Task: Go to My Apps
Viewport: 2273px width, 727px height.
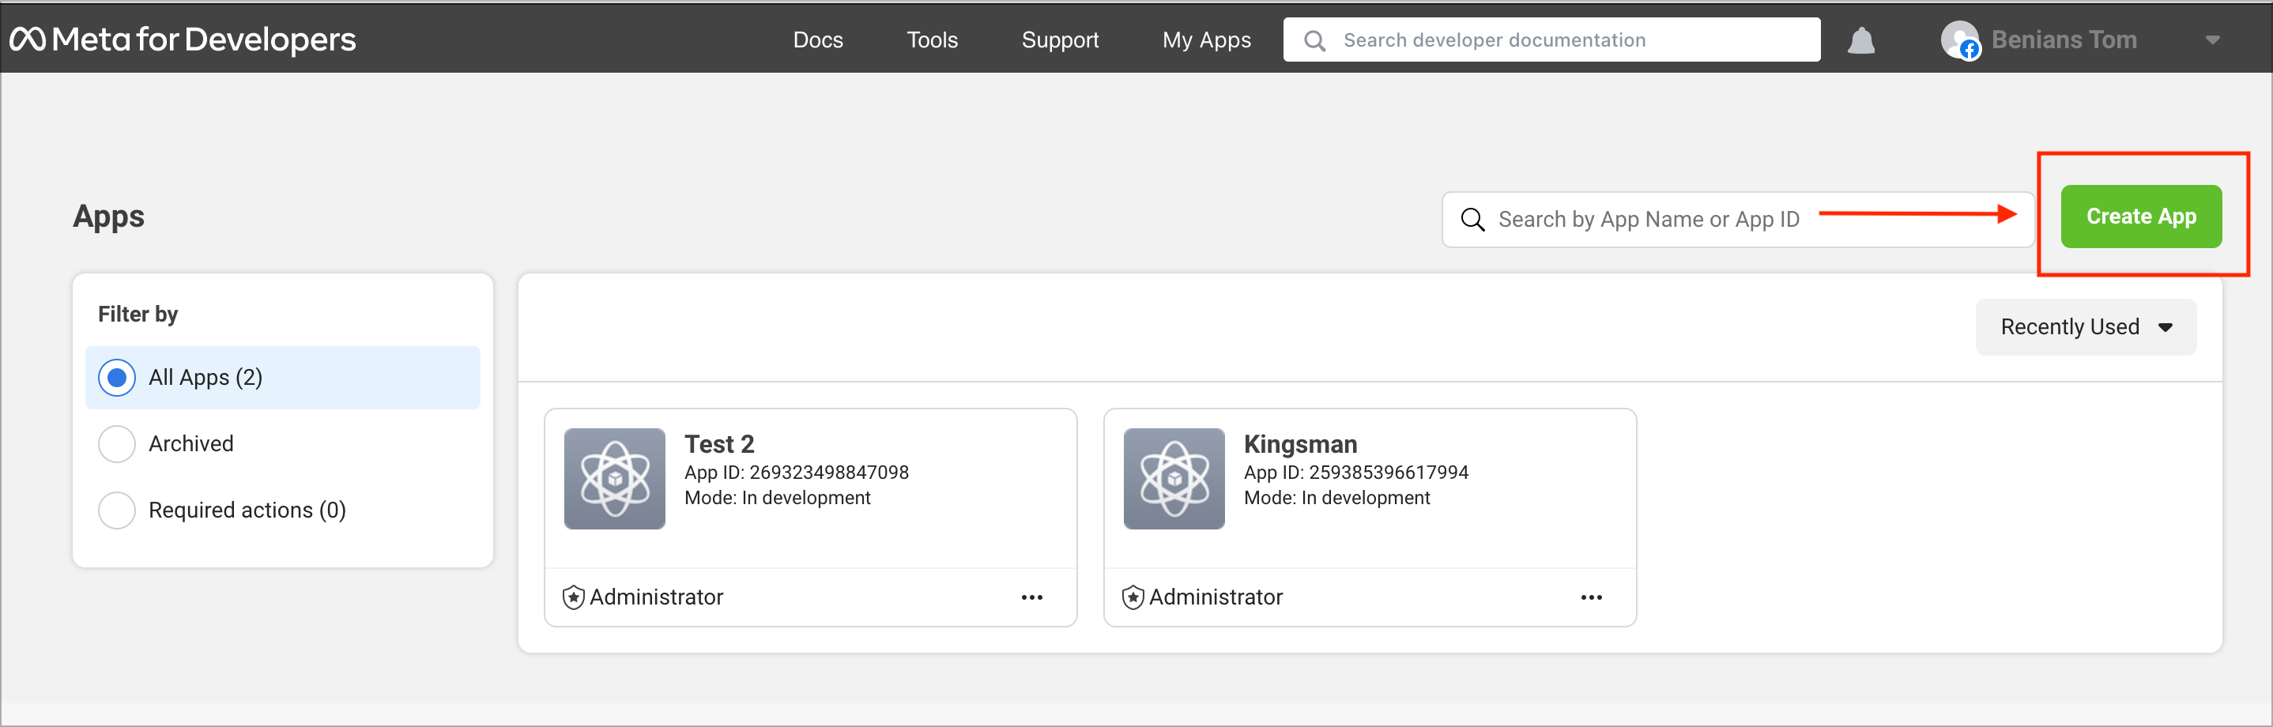Action: 1206,40
